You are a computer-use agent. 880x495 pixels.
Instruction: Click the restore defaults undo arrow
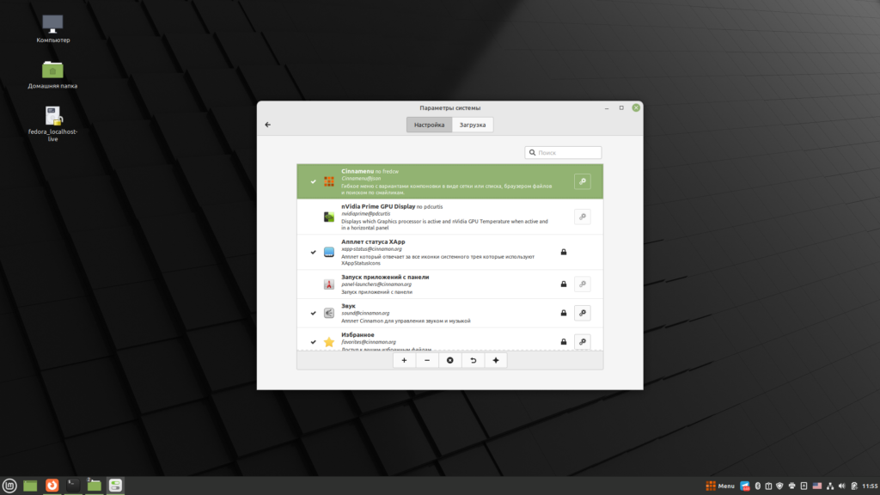(x=473, y=360)
